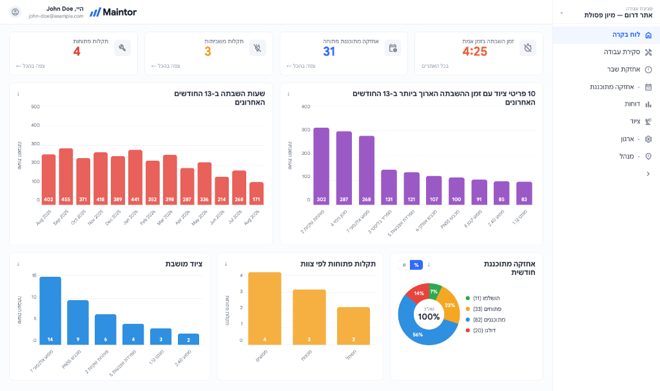Download the ציוד מושבת chart
The image size is (660, 391).
click(x=18, y=264)
